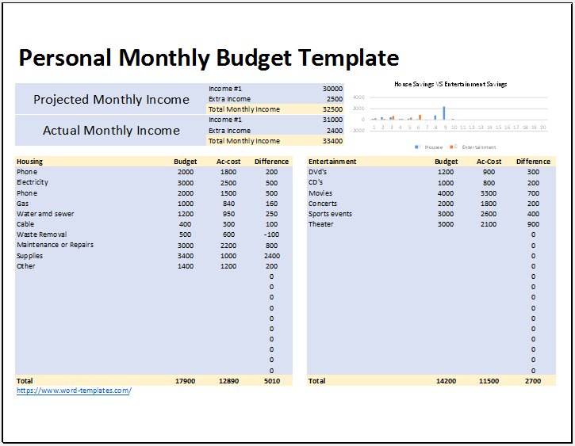575x446 pixels.
Task: Click the Movies budget cell 4000
Action: coord(446,193)
